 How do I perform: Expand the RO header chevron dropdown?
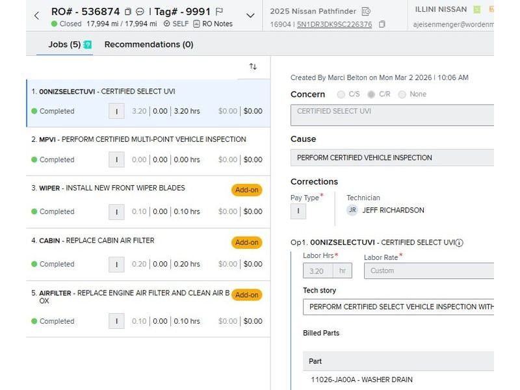pyautogui.click(x=250, y=16)
